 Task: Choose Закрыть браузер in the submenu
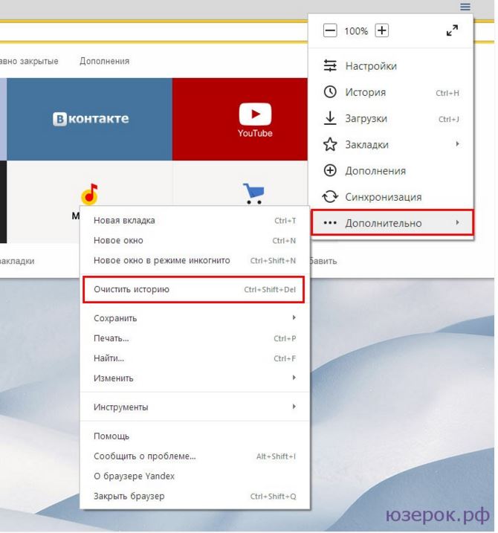pyautogui.click(x=129, y=496)
